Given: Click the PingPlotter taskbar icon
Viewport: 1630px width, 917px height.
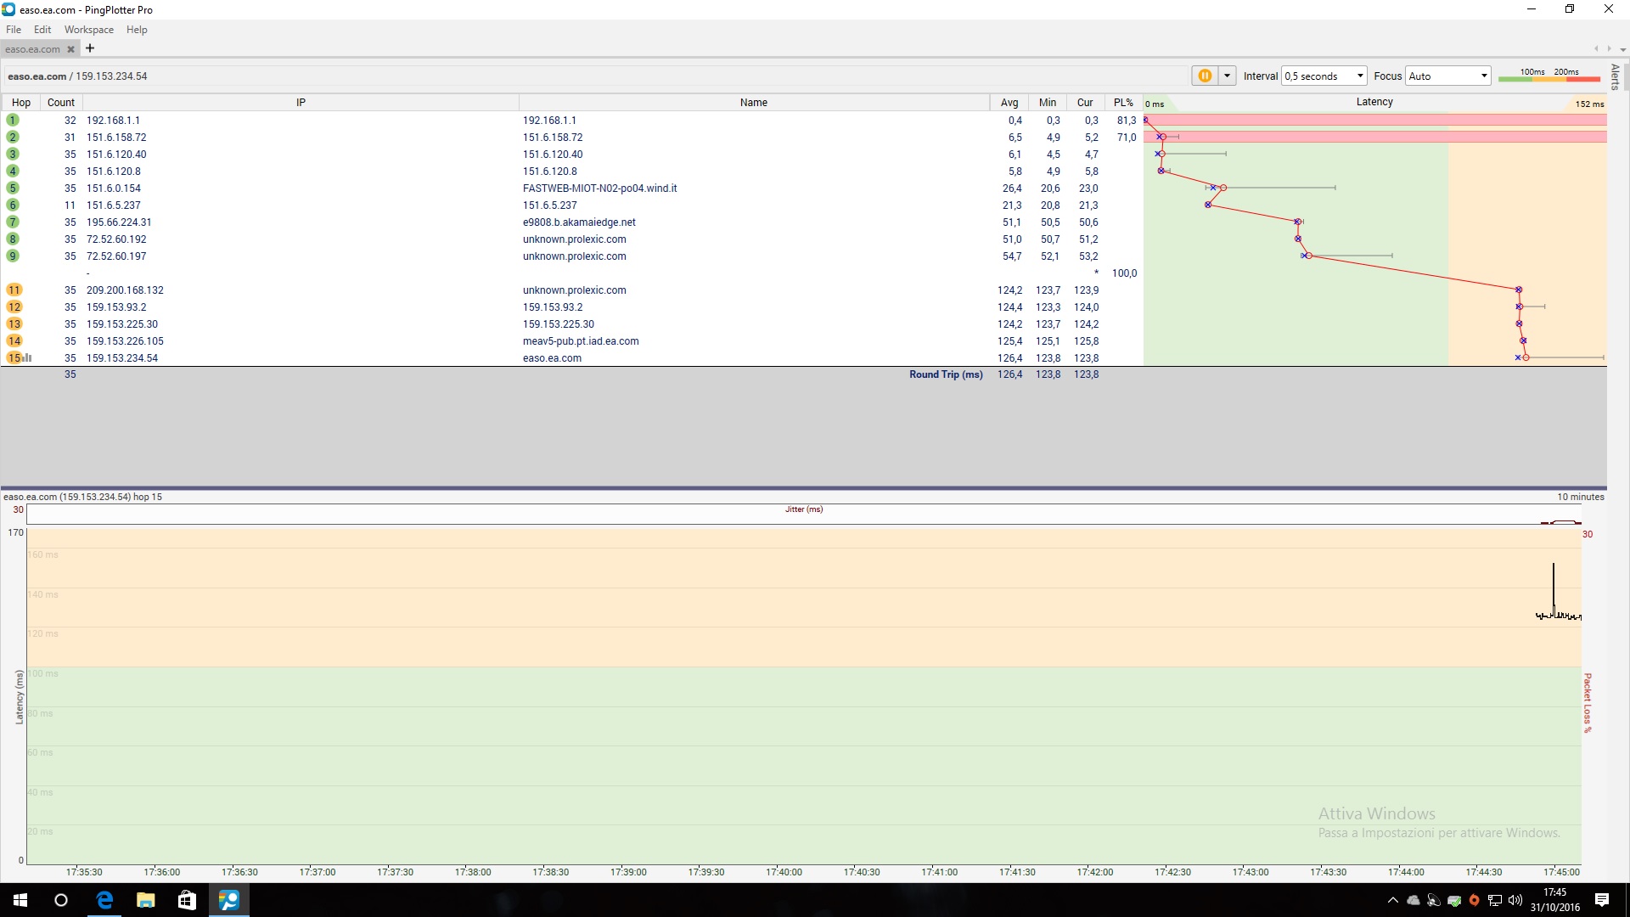Looking at the screenshot, I should pos(229,900).
